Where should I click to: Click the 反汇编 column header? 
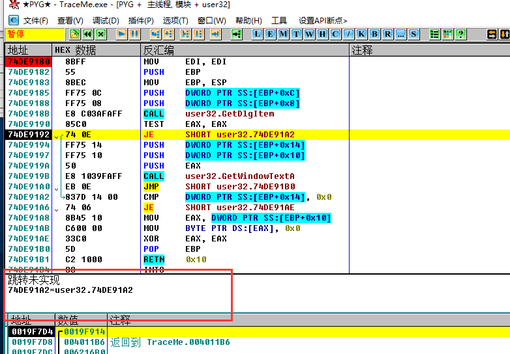(245, 50)
